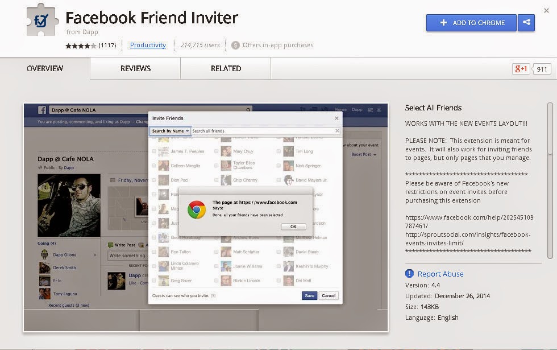Click the 'Select All Friends' heading
The width and height of the screenshot is (557, 350).
(433, 108)
